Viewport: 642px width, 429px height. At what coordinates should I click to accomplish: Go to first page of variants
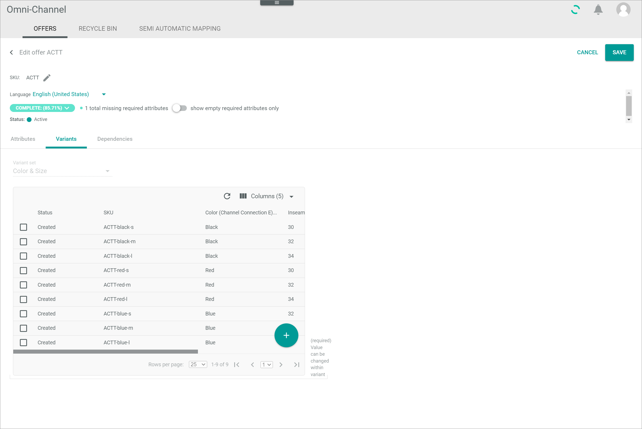coord(237,364)
